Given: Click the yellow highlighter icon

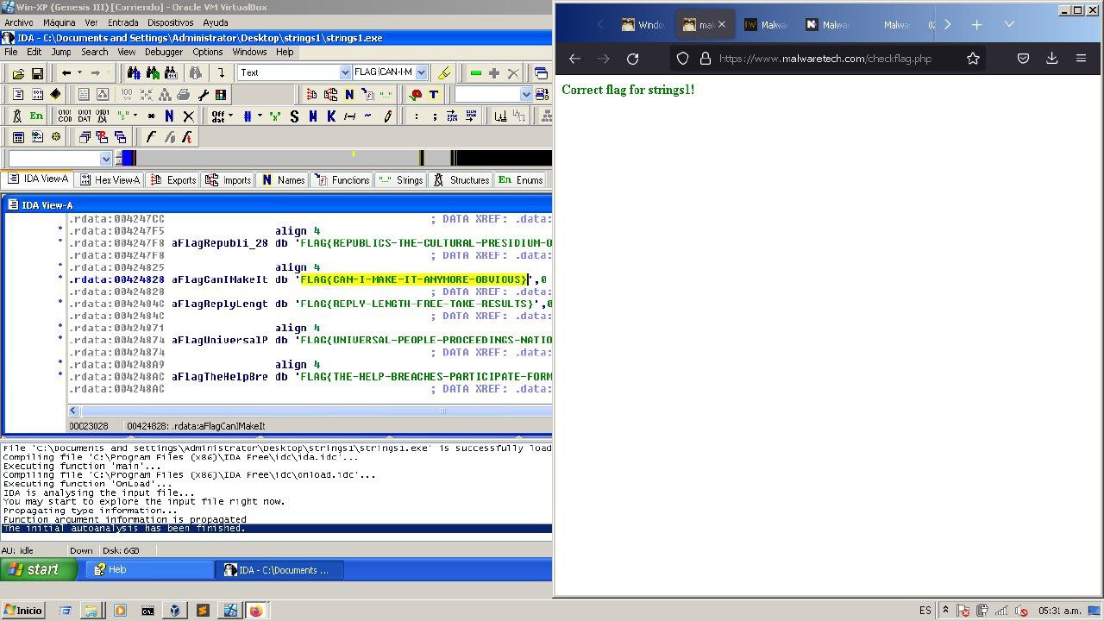Looking at the screenshot, I should tap(444, 73).
